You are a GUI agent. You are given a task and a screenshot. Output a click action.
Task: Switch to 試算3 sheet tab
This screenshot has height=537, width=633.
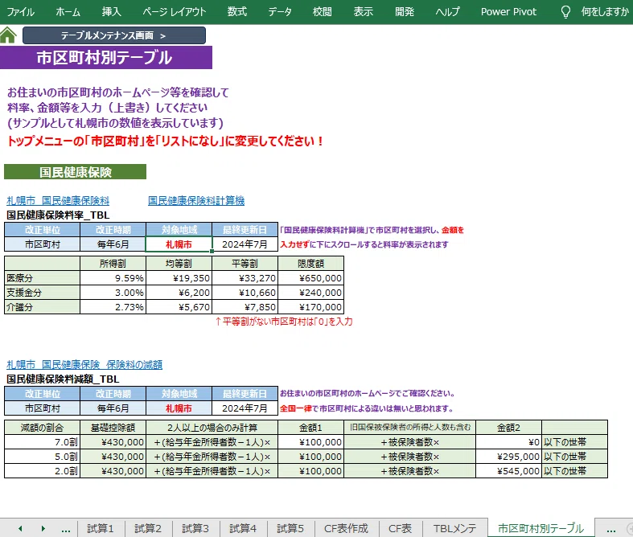[195, 528]
